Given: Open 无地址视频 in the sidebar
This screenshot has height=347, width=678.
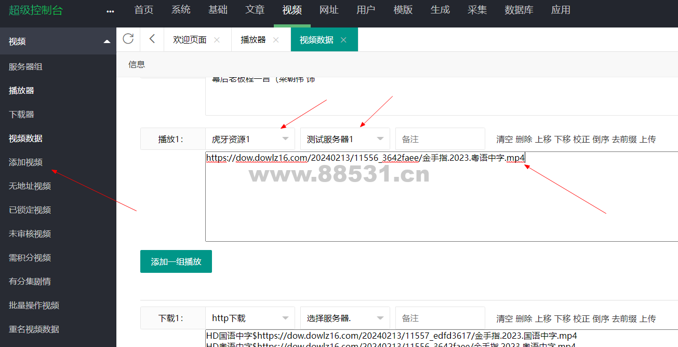Looking at the screenshot, I should pos(30,186).
